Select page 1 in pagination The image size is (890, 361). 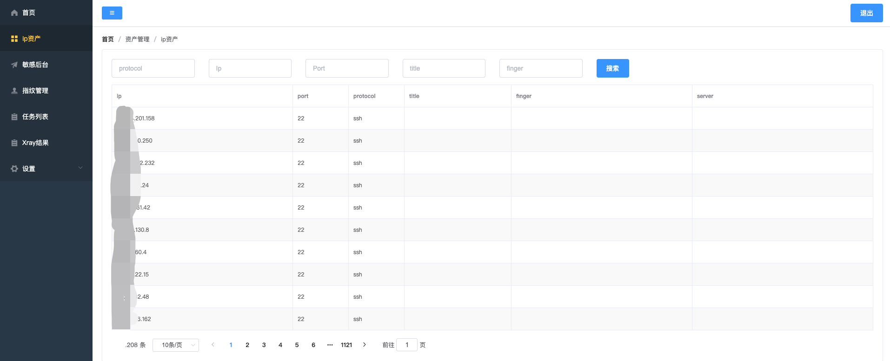coord(231,345)
